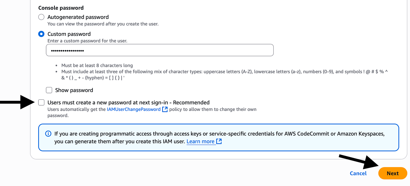Click external-link icon after Learn more

(x=219, y=141)
